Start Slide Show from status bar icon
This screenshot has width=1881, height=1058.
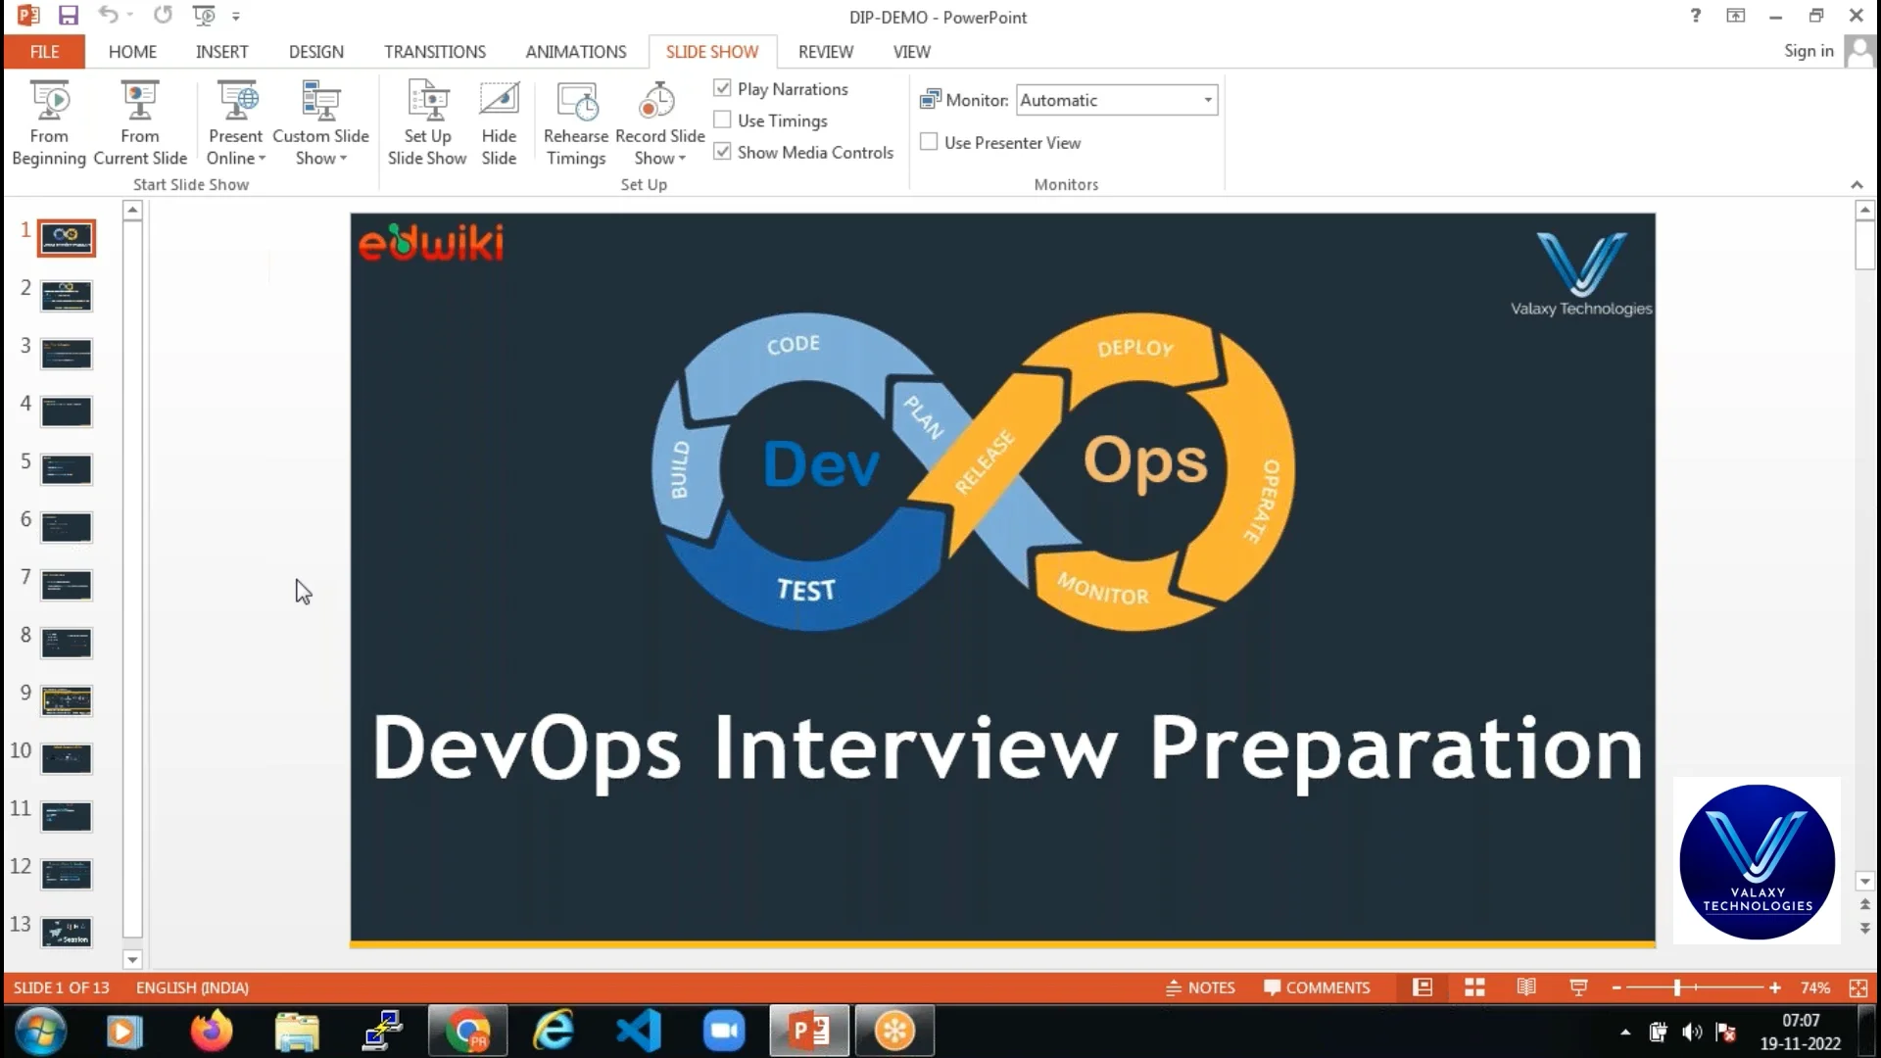point(1578,987)
